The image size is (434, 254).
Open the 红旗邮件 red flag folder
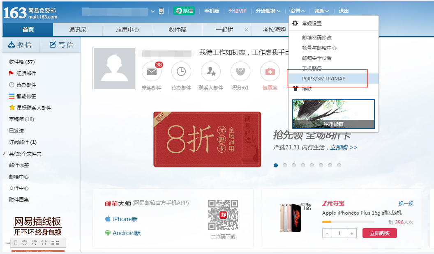tap(26, 73)
